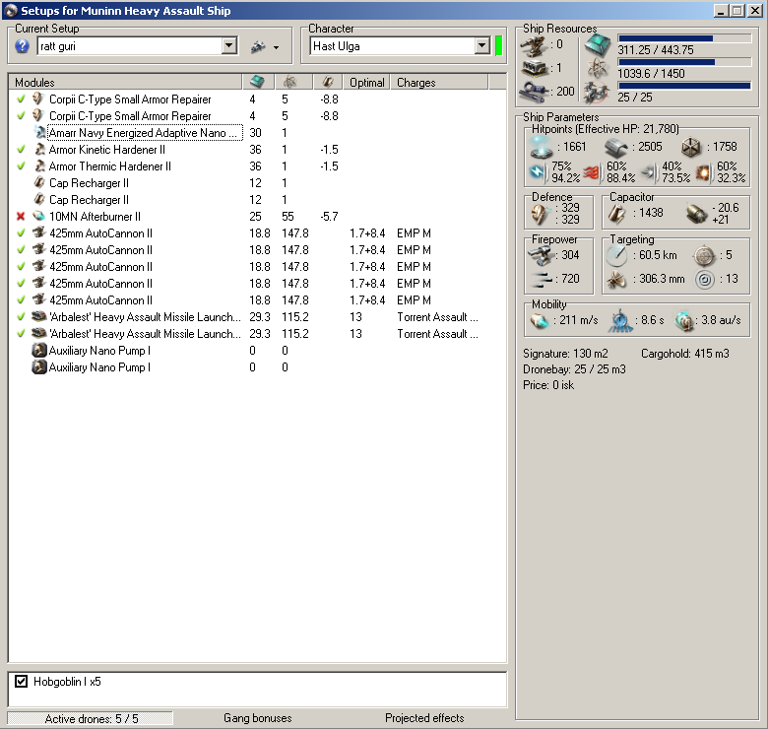This screenshot has height=729, width=768.
Task: Open the ship setup actions icon menu
Action: (258, 47)
